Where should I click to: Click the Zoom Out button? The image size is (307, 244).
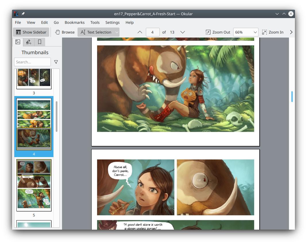click(x=218, y=32)
